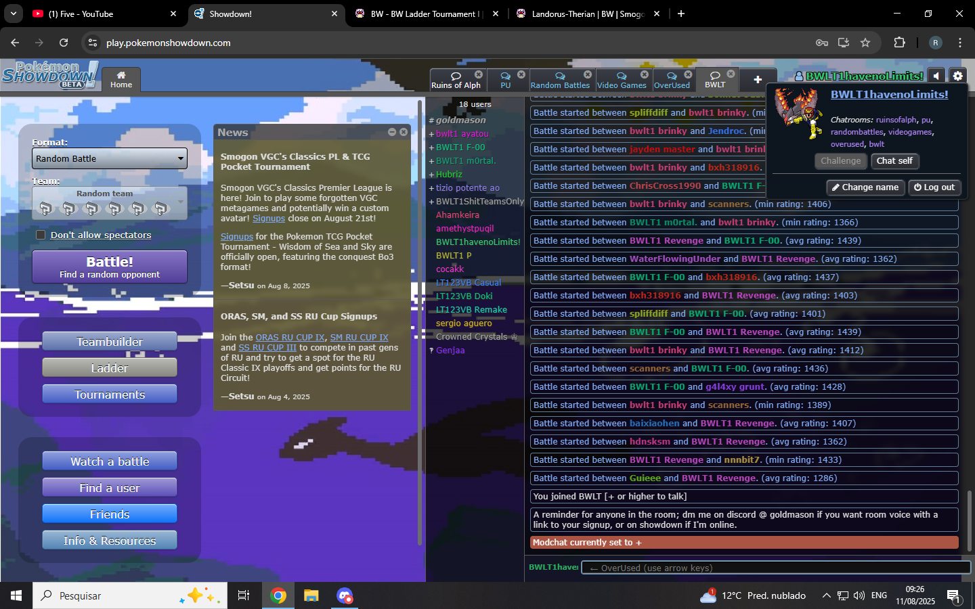Open battle between Guieee and BWLT1 Revenge

pyautogui.click(x=744, y=478)
